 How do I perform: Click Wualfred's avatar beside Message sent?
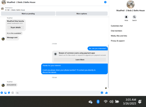click(x=3, y=39)
